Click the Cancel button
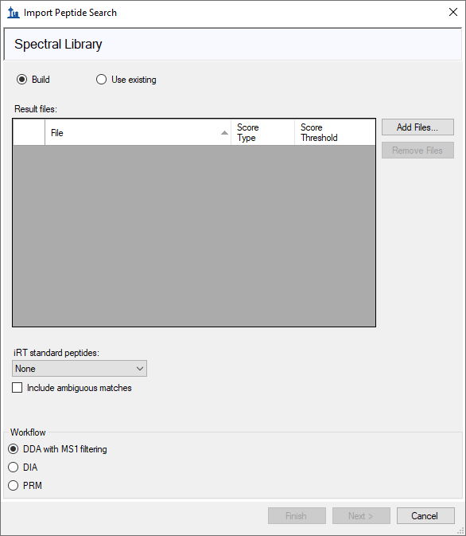 [425, 516]
